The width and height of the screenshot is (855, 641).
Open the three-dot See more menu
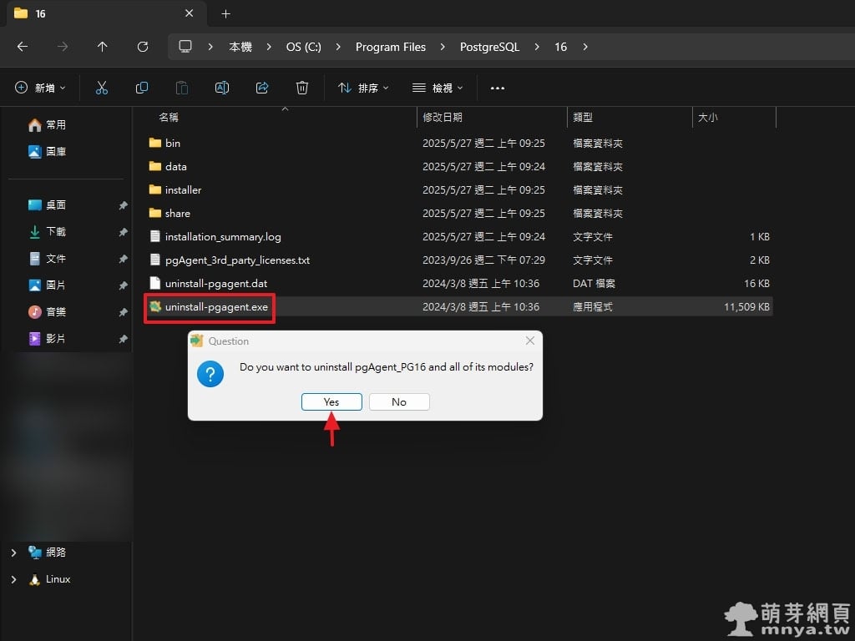pos(498,88)
